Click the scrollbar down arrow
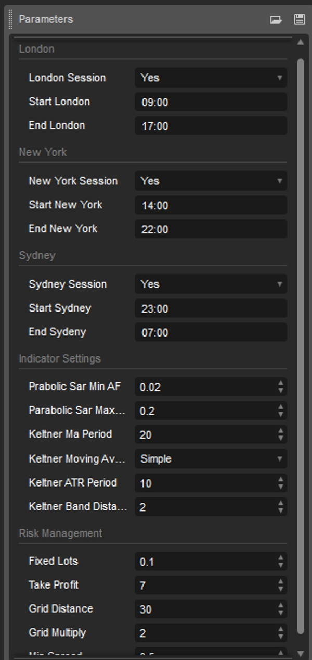The height and width of the screenshot is (660, 312). click(301, 653)
